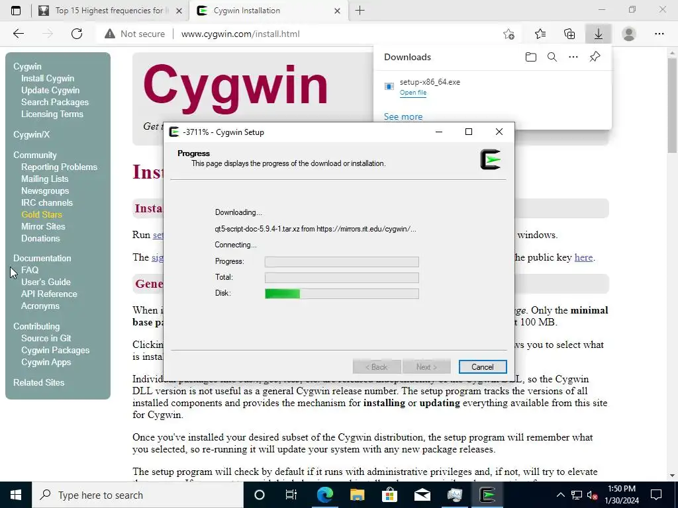Click the Not secure warning icon

[110, 34]
